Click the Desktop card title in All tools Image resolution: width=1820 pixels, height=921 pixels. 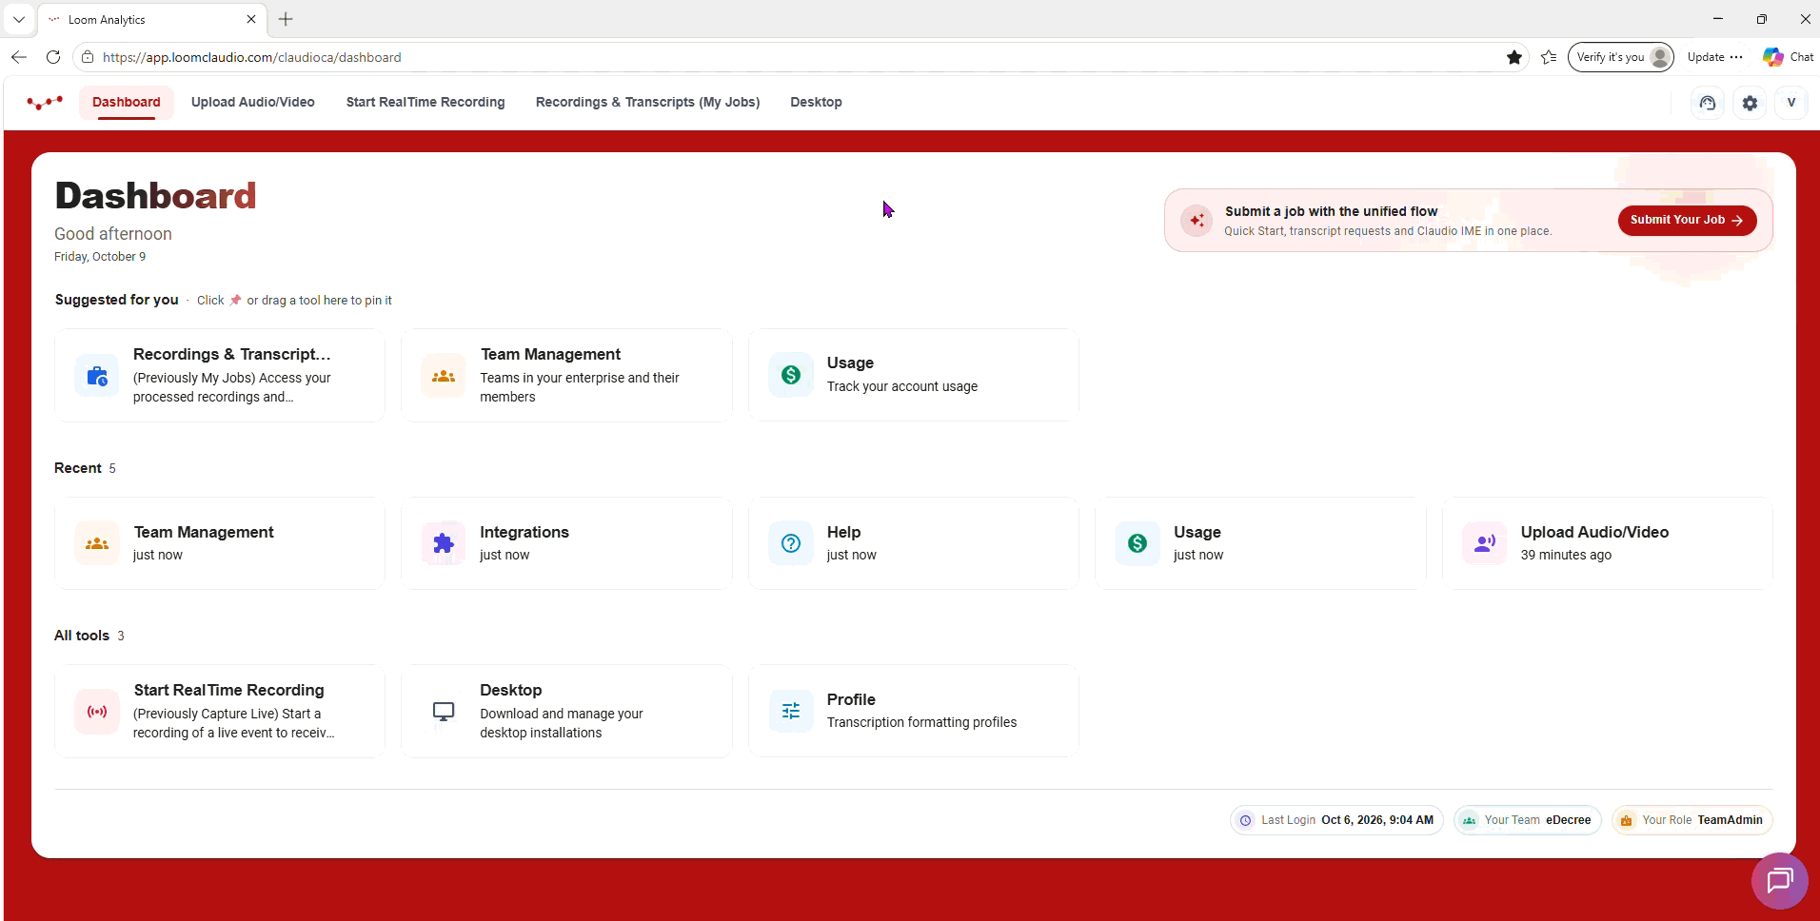[x=511, y=690]
